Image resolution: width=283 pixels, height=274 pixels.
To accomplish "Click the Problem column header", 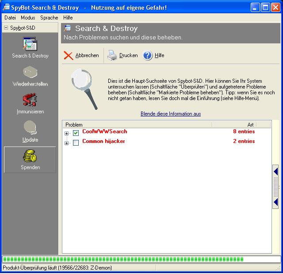I will click(x=137, y=124).
